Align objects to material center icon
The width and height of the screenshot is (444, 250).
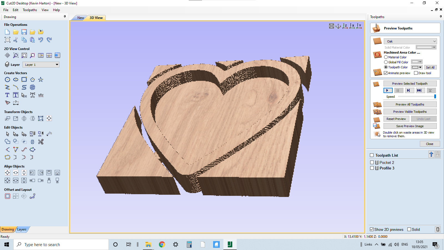pos(7,173)
